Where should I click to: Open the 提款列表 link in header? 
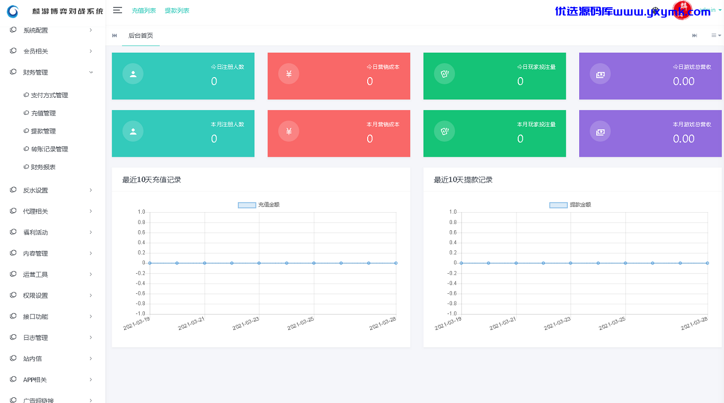tap(177, 10)
